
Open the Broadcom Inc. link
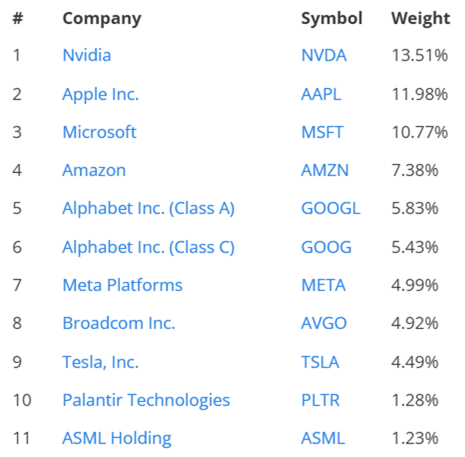(x=119, y=323)
